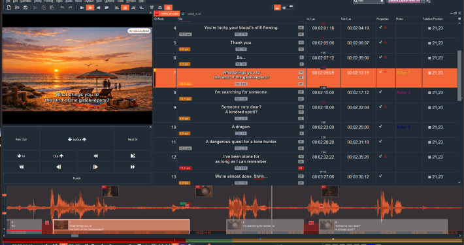Click the fast-rewind icon below the In button

pyautogui.click(x=21, y=167)
